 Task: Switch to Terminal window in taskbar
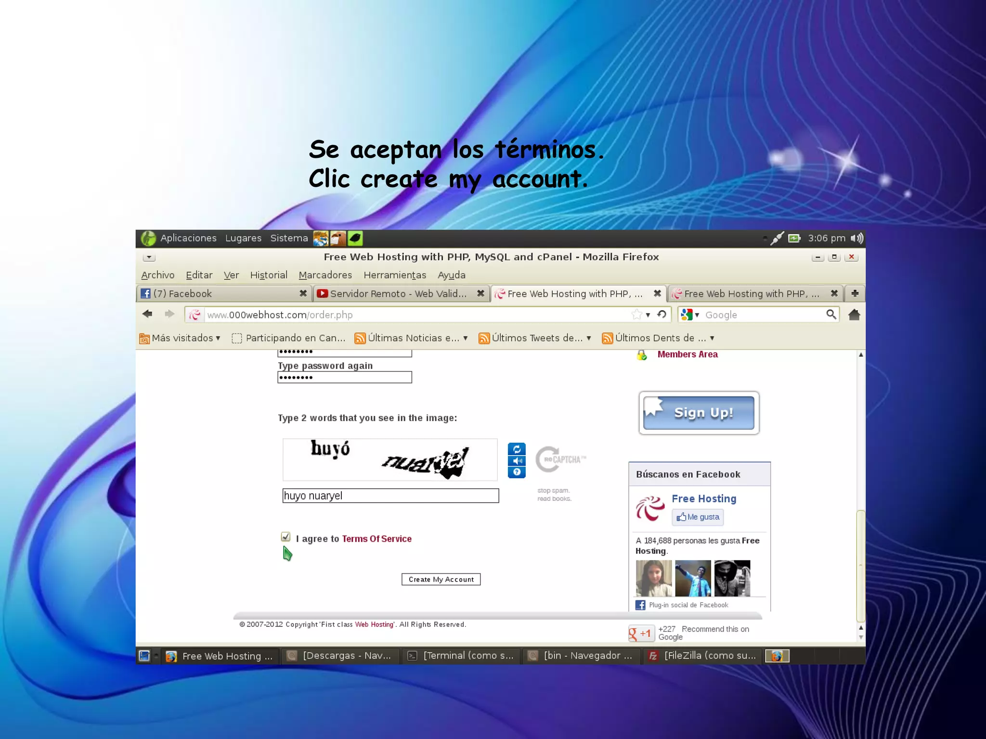(x=461, y=656)
